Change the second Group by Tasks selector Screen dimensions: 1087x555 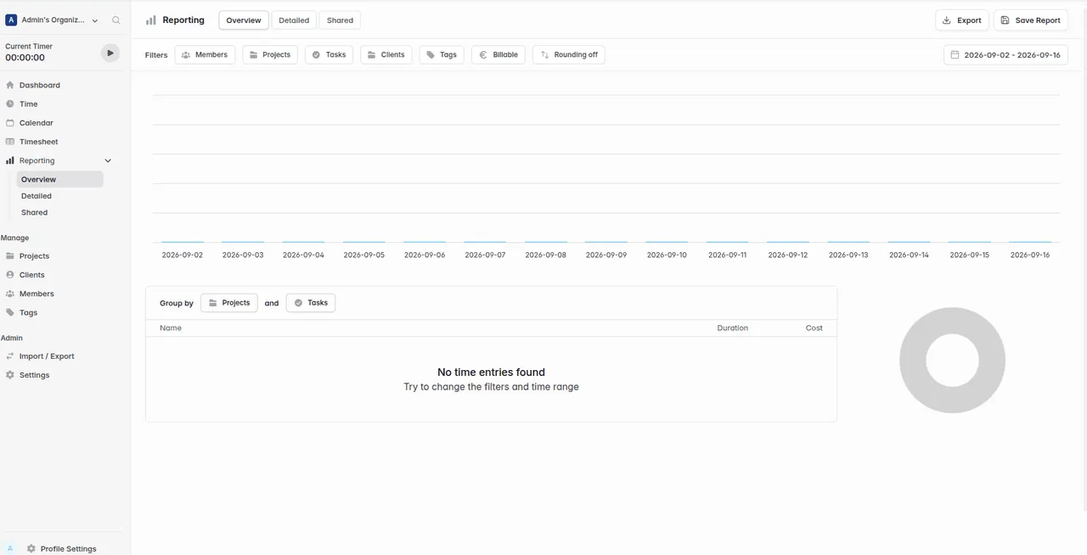click(x=311, y=303)
